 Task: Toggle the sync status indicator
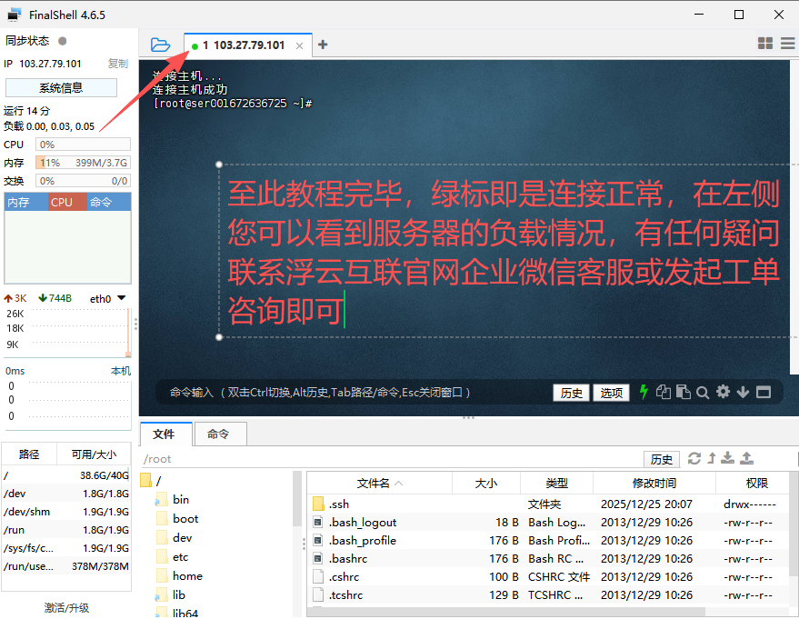tap(62, 41)
